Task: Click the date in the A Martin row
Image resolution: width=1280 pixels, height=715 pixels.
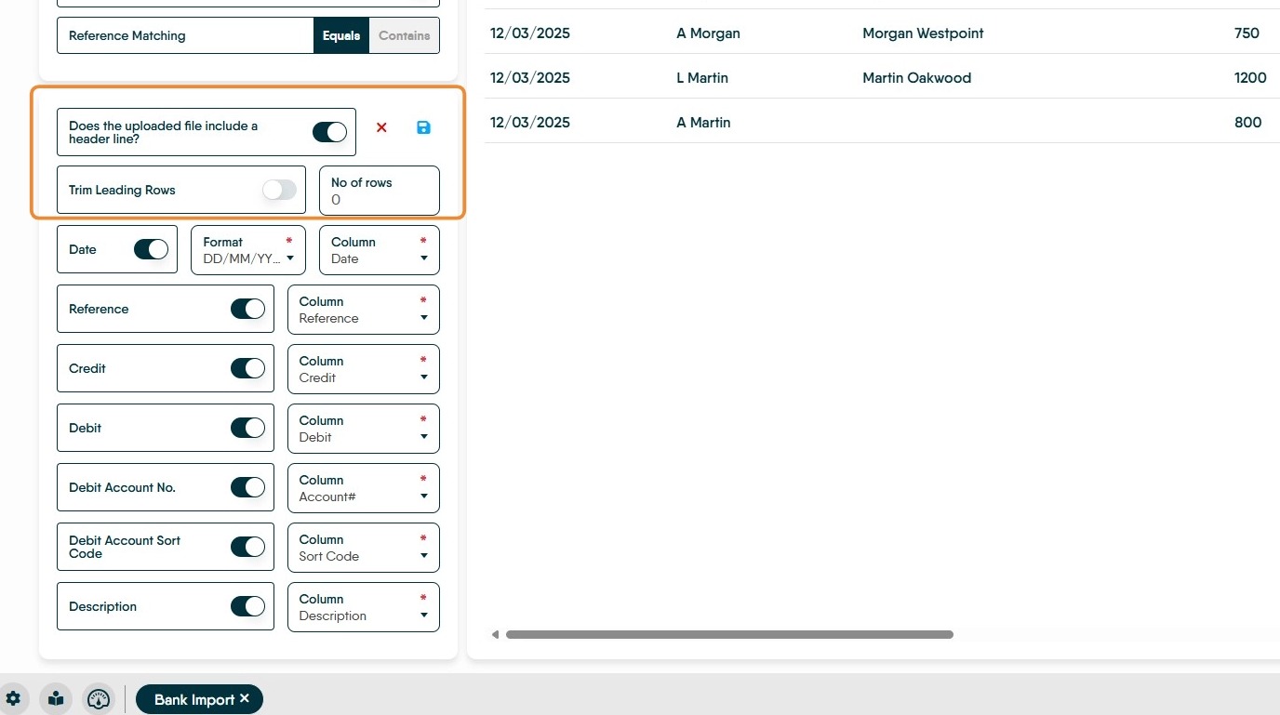Action: tap(530, 123)
